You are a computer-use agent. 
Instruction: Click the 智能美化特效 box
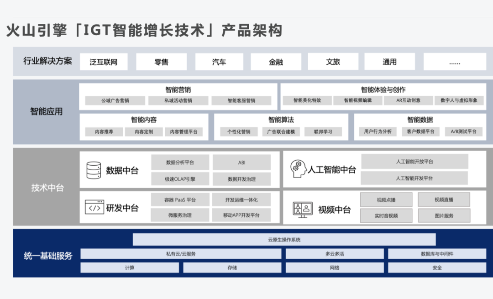point(307,100)
